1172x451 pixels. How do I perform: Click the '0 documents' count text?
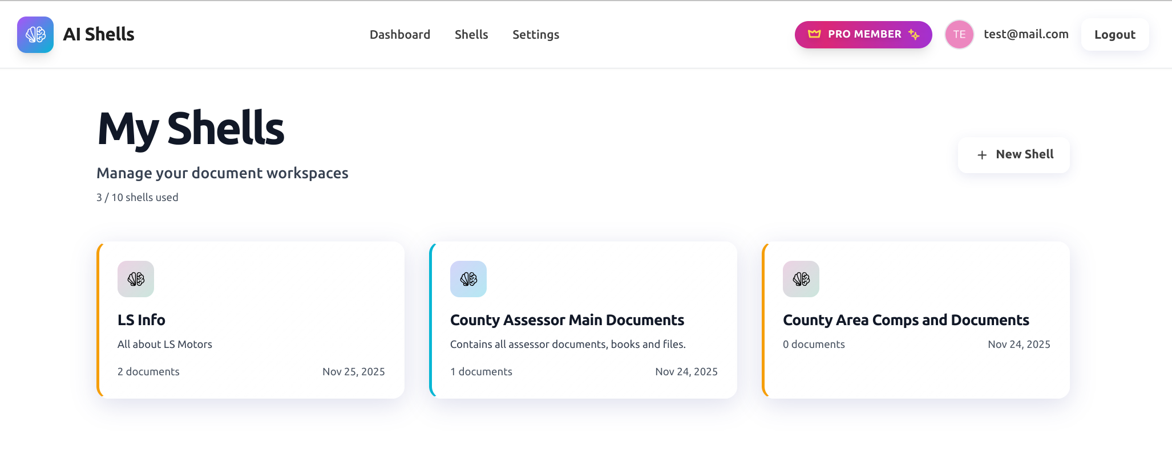point(814,345)
